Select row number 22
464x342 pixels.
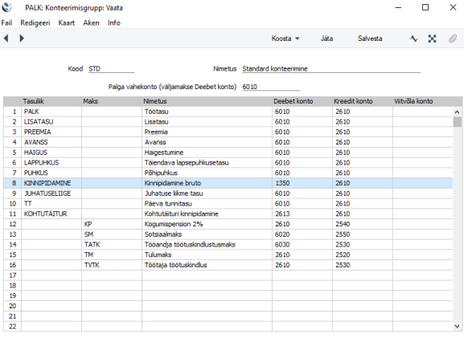click(12, 327)
